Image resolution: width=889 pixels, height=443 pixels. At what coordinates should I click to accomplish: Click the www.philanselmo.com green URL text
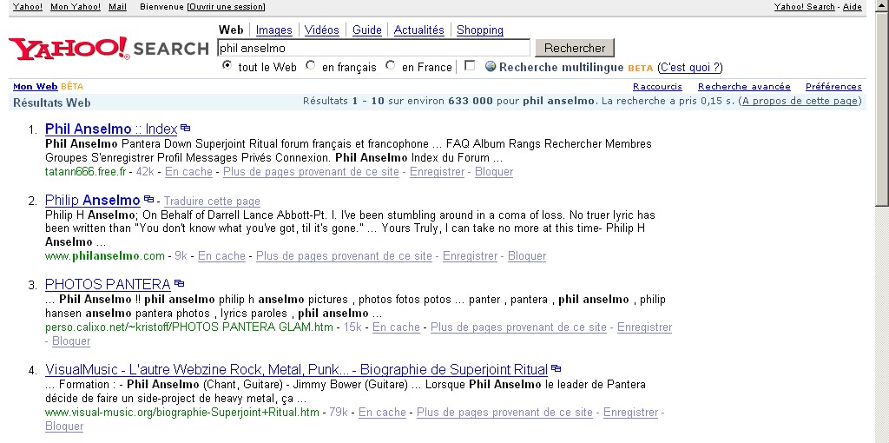coord(105,256)
